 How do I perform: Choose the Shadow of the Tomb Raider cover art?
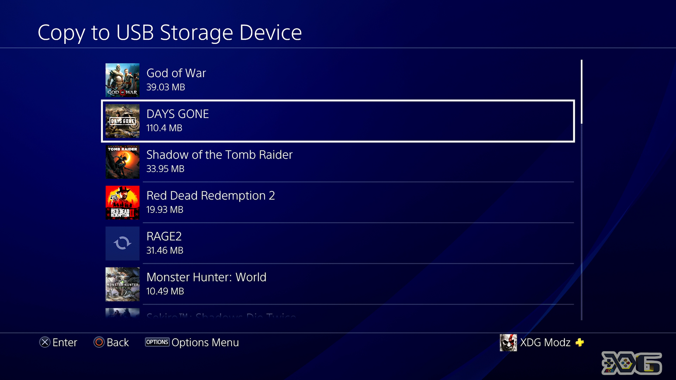123,162
